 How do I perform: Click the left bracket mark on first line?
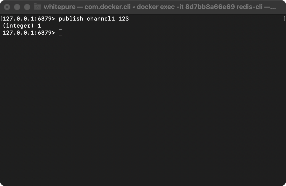point(2,19)
